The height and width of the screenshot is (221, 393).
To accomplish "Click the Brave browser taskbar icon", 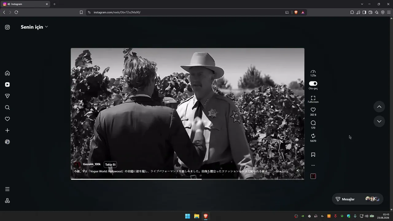I will click(206, 216).
